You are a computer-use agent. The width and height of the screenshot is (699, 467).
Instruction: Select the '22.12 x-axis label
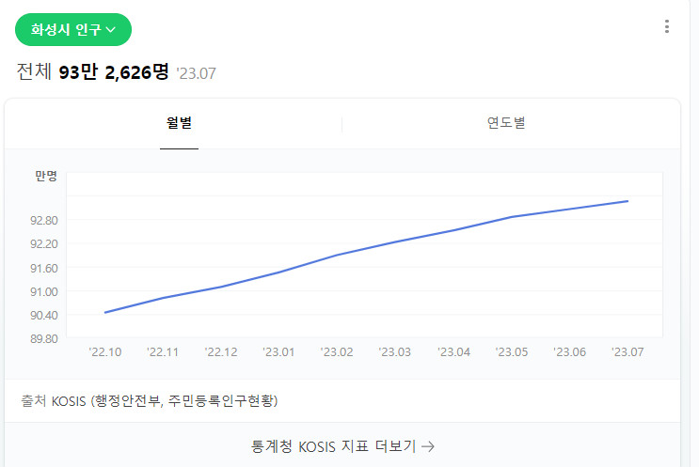[x=221, y=352]
